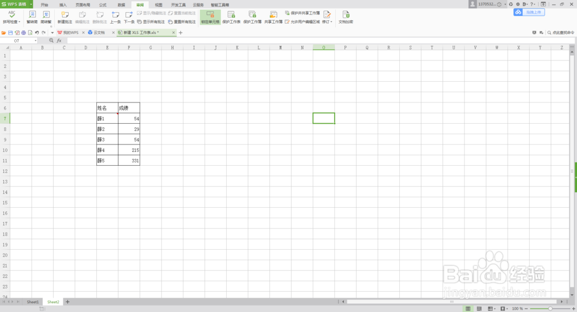Screen dimensions: 577x312
Task: Click the zoom in plus button
Action: click(x=574, y=309)
